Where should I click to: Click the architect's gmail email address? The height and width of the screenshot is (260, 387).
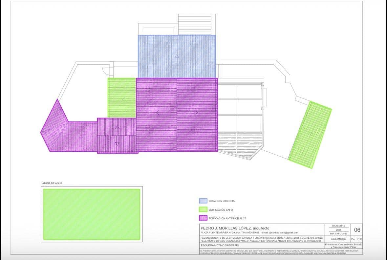tap(283, 233)
